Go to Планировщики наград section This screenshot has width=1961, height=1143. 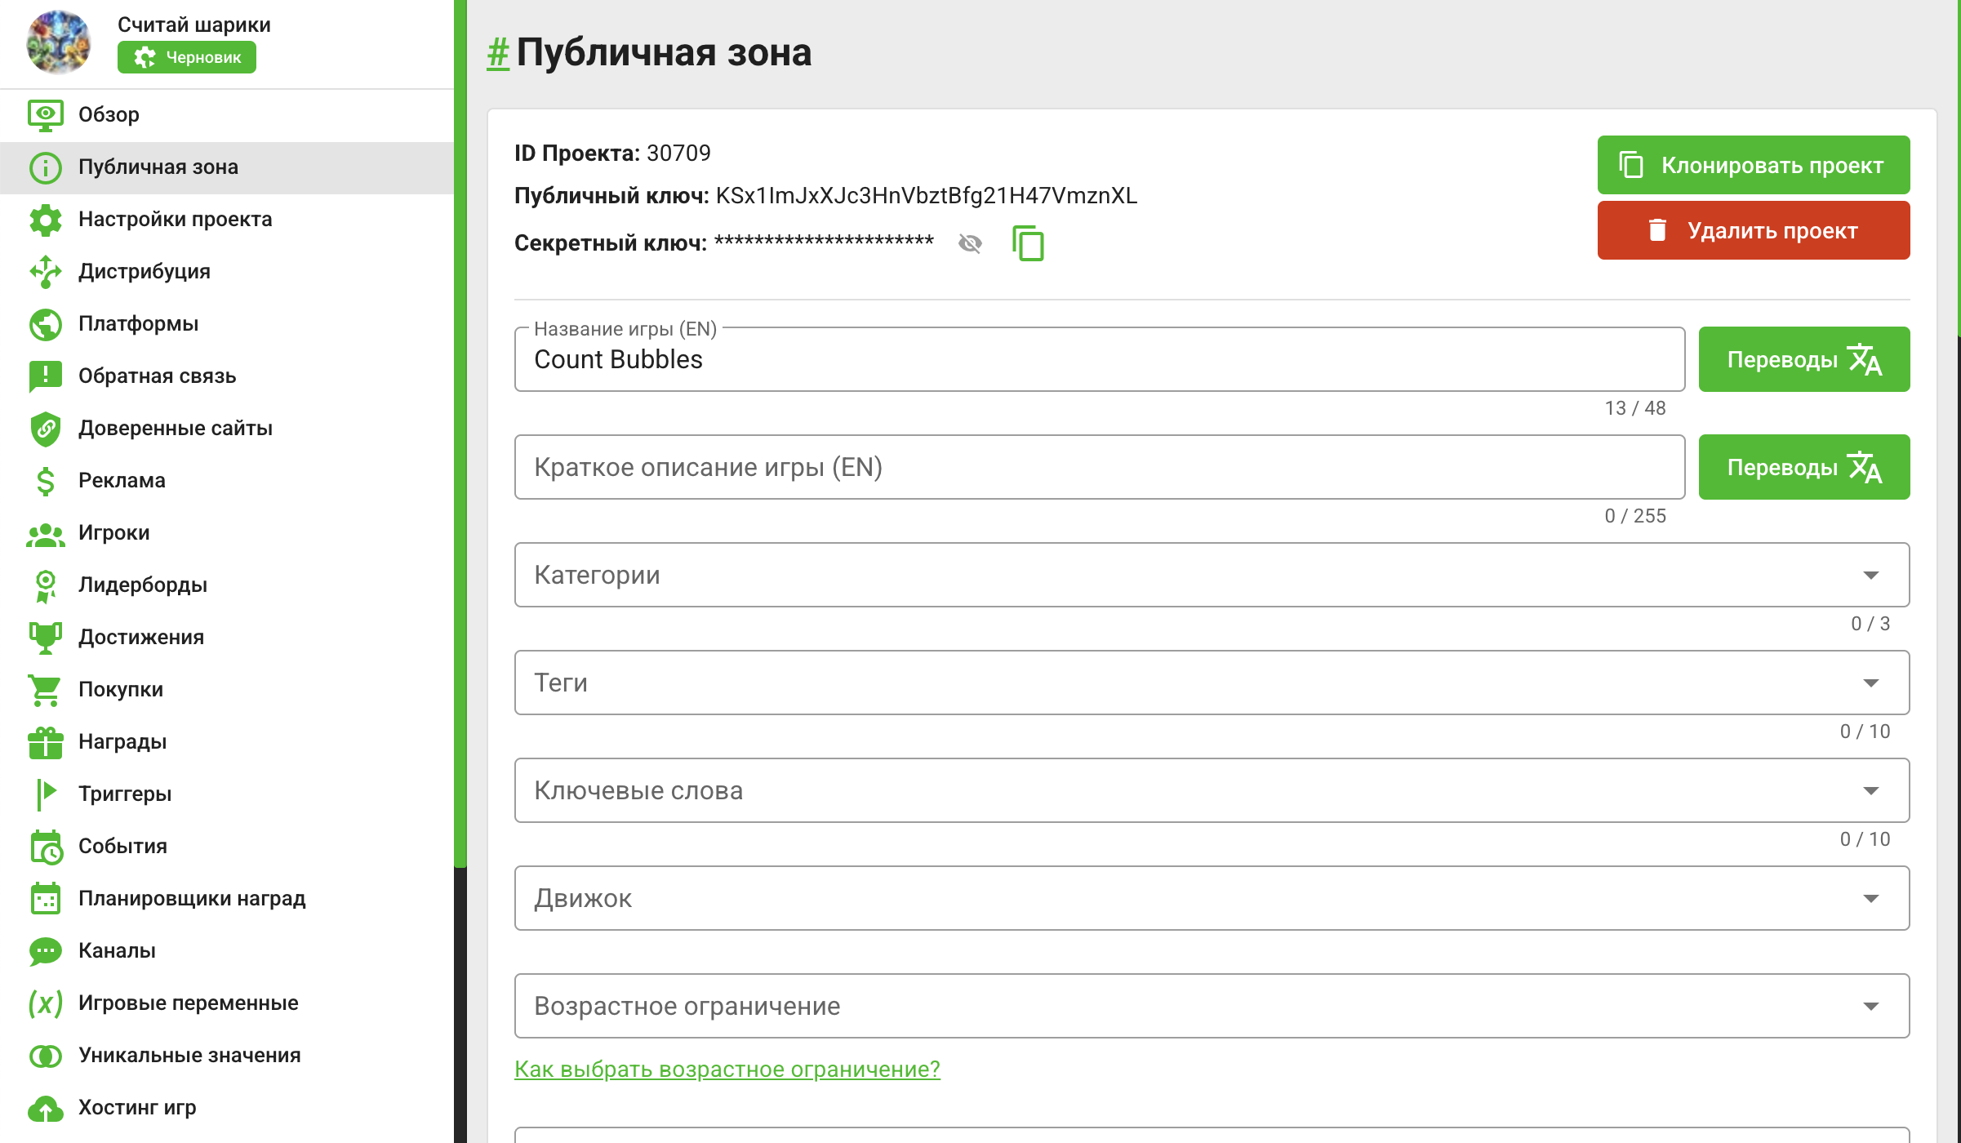click(x=227, y=899)
